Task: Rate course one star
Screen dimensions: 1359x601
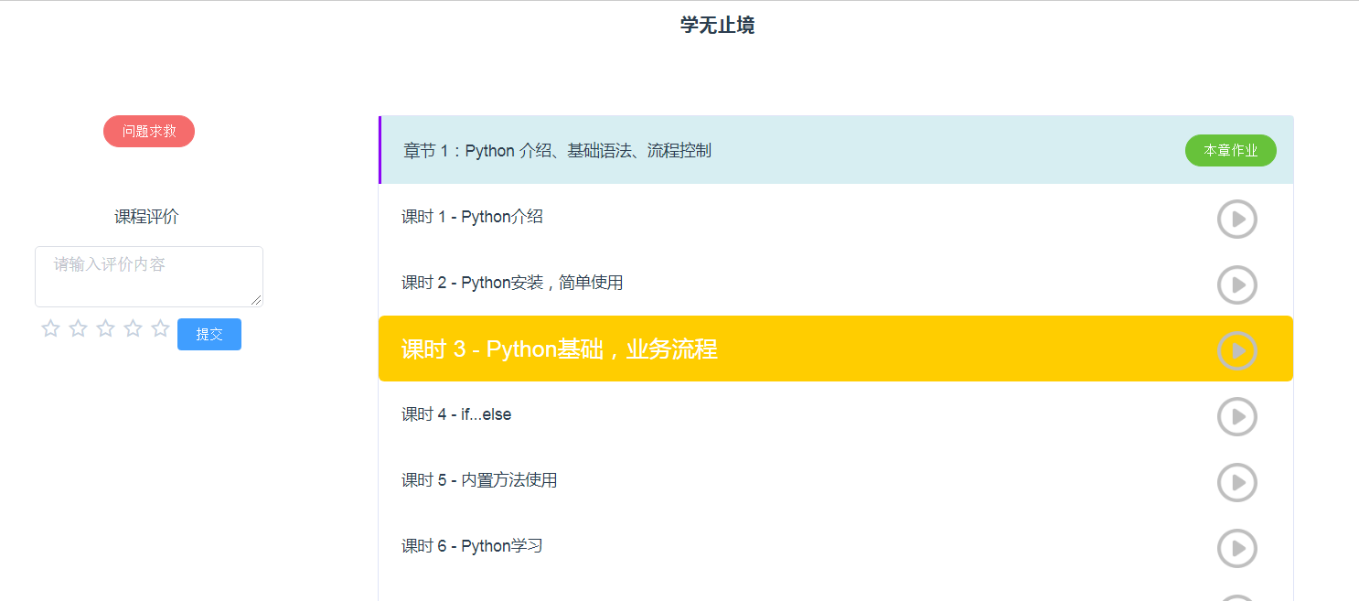Action: pyautogui.click(x=50, y=328)
